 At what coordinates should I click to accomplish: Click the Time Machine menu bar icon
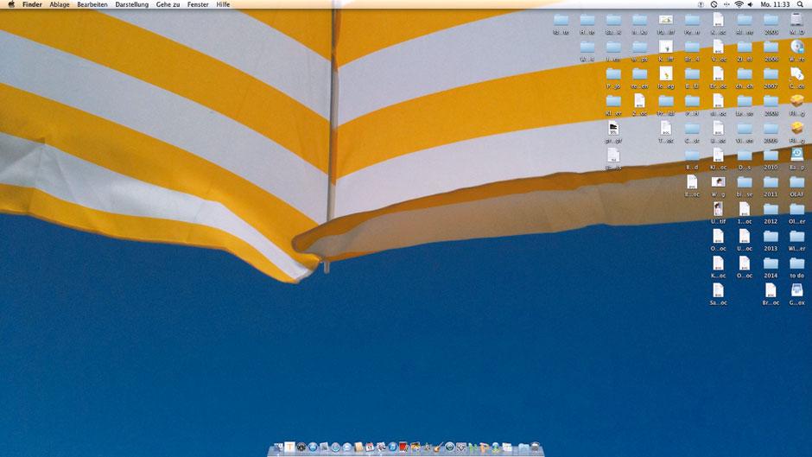[714, 4]
